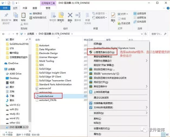Image resolution: width=170 pixels, height=137 pixels.
Task: Click 此电脑 in the address breadcrumb
Action: pyautogui.click(x=31, y=34)
